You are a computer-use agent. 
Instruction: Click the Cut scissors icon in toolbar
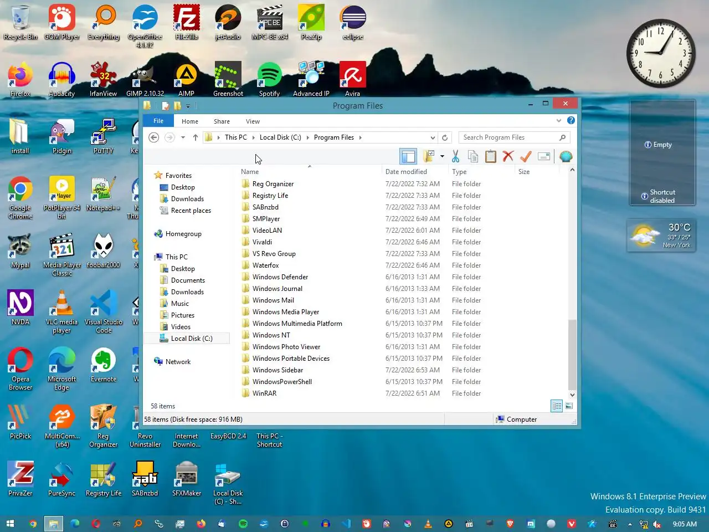point(455,156)
